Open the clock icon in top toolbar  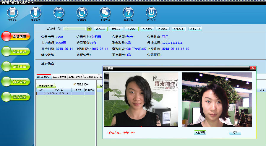point(59,12)
